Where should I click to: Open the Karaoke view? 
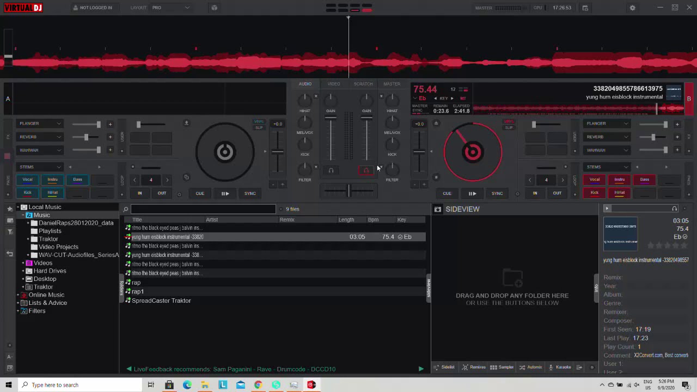click(x=560, y=367)
